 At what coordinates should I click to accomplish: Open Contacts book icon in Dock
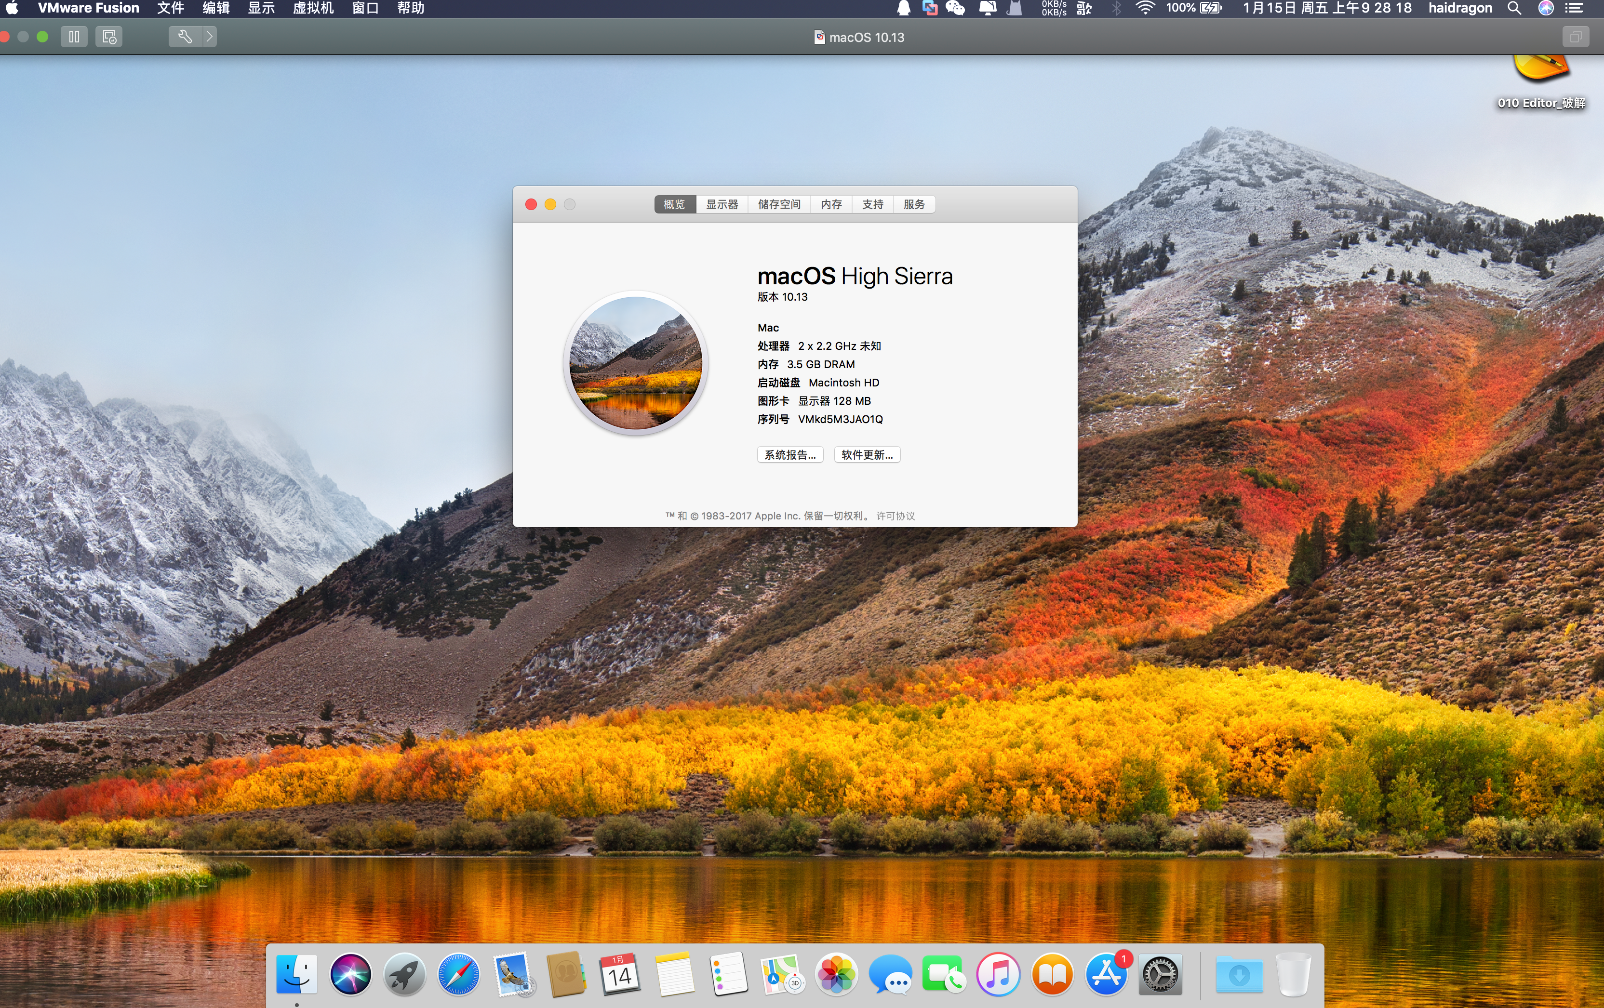click(x=566, y=975)
